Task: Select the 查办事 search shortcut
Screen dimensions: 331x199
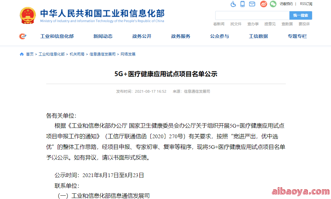Action: pos(253,24)
